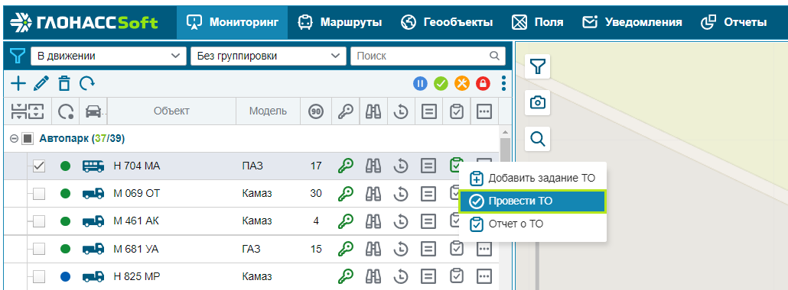788x290 pixels.
Task: Click the red lock status icon
Action: pyautogui.click(x=483, y=83)
